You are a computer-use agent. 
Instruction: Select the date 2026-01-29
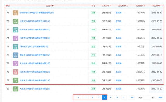tap(157, 46)
